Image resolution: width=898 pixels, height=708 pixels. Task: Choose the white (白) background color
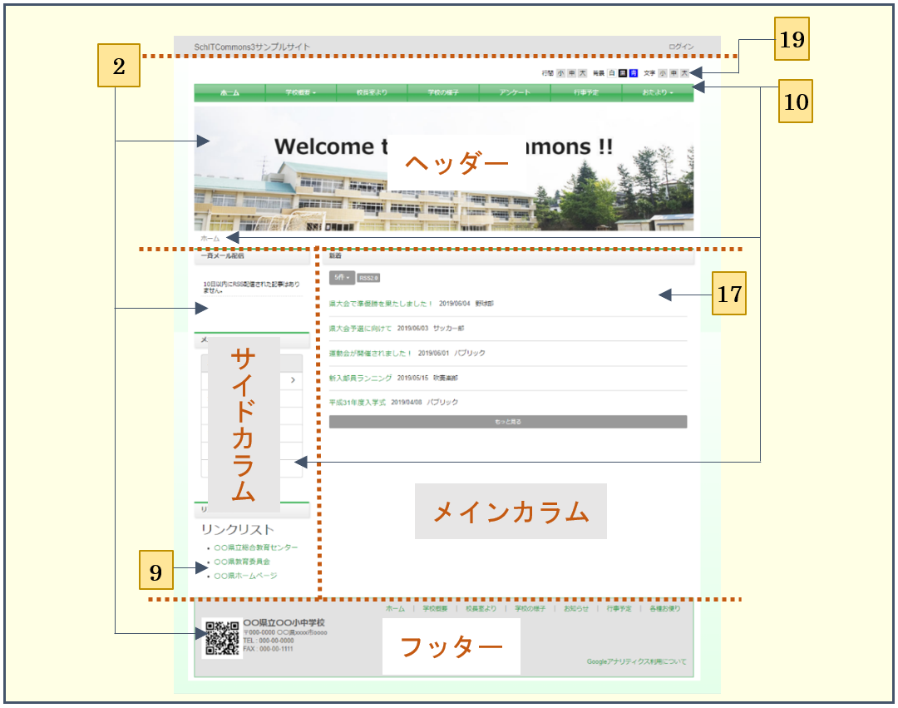point(612,73)
